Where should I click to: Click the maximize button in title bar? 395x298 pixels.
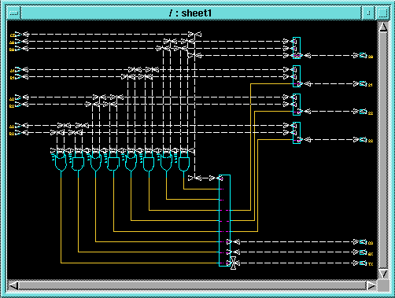pos(382,13)
